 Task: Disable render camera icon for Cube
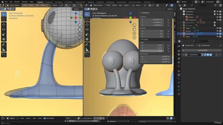click(220, 28)
